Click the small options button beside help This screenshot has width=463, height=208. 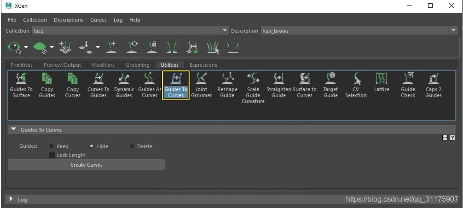pos(445,138)
